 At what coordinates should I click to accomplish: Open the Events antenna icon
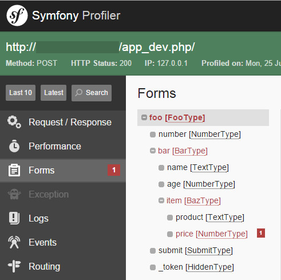point(14,242)
